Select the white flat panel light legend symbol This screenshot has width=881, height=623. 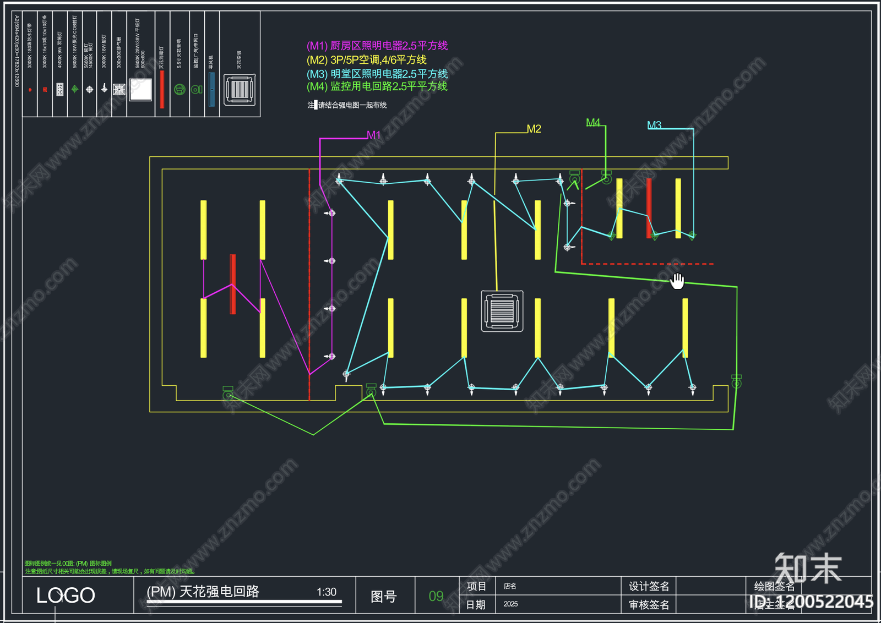(140, 89)
